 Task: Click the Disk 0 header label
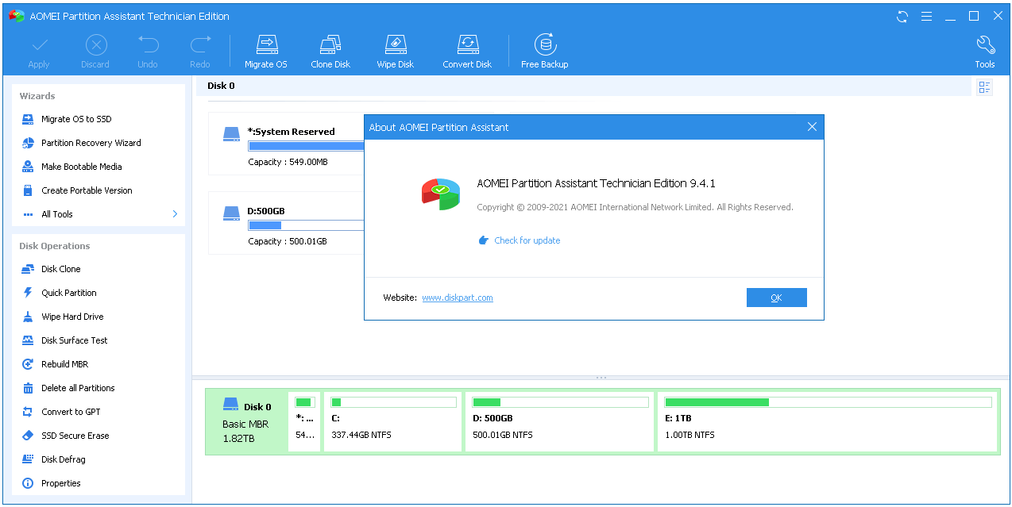(x=221, y=86)
